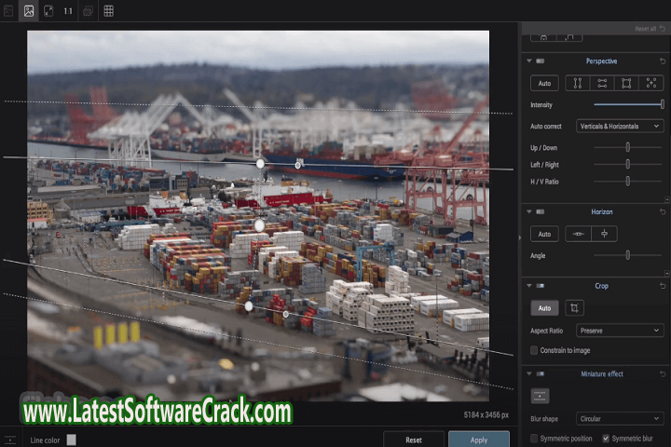Select the vertical horizon line tool
671x447 pixels.
coord(603,234)
